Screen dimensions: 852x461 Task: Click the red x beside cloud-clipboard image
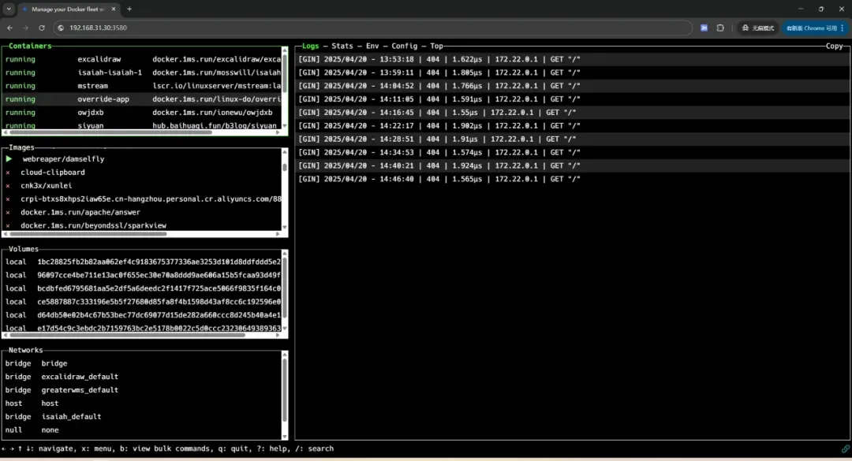(x=9, y=173)
